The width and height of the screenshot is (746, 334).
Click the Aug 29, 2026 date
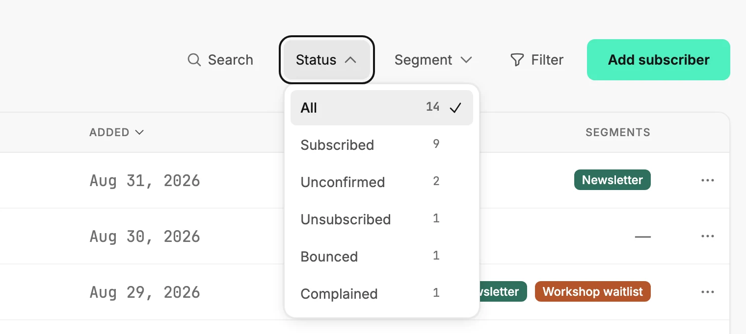point(145,292)
